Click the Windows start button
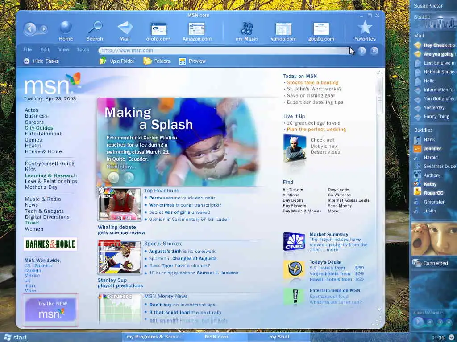This screenshot has height=342, width=457. [16, 338]
